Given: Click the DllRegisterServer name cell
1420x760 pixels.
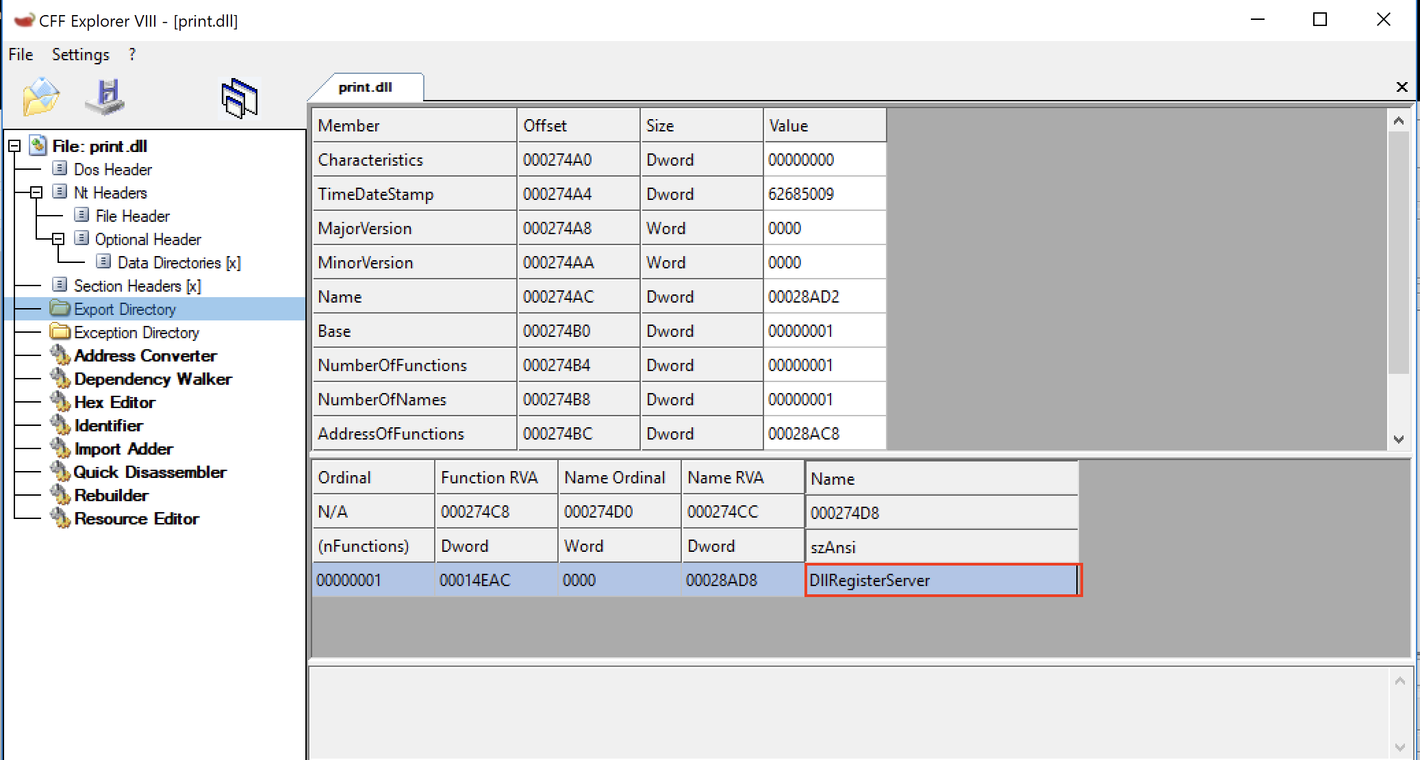Looking at the screenshot, I should point(943,580).
